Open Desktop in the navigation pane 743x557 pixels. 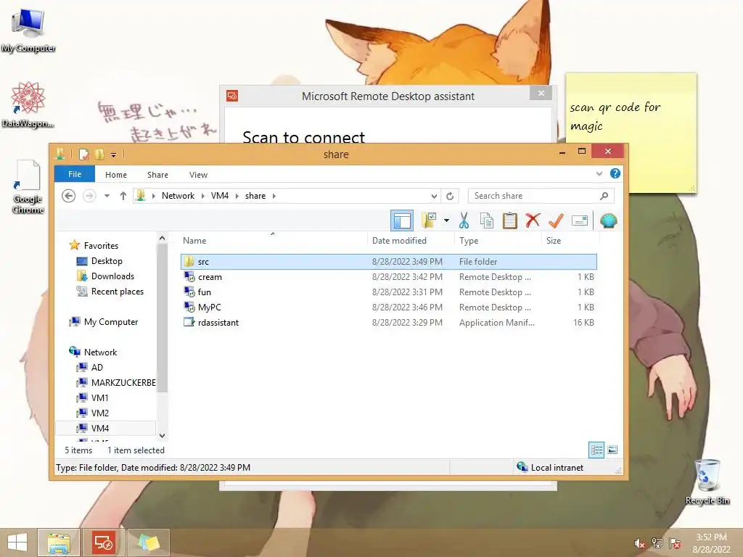[99, 261]
